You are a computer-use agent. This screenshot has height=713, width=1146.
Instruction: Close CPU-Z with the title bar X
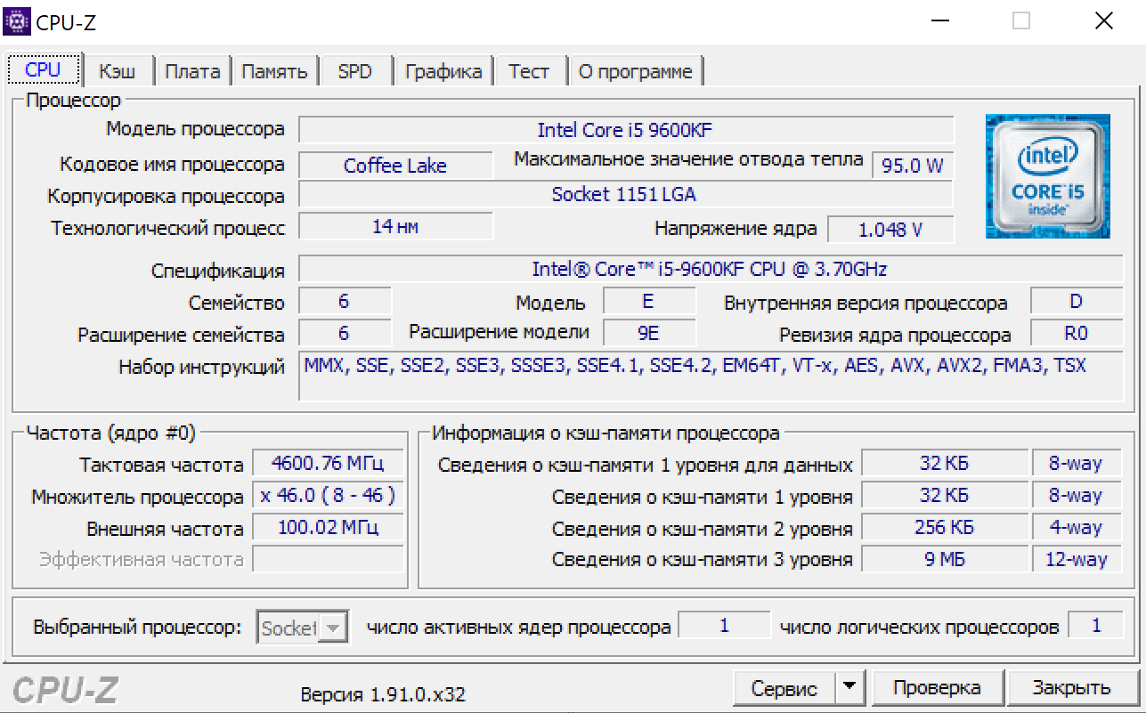pos(1103,20)
